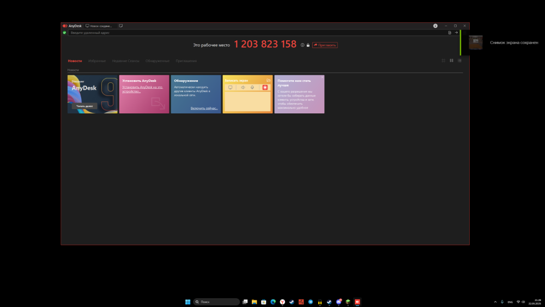Screen dimensions: 545x307
Task: Click the taskbar Поиск search box
Action: point(216,302)
